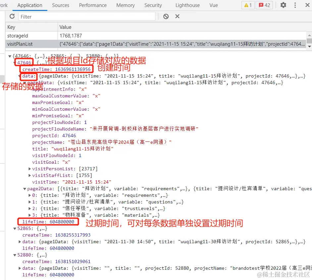Click lifeTime under the 47646 node
Viewport: 312px width, 280px height.
48,222
